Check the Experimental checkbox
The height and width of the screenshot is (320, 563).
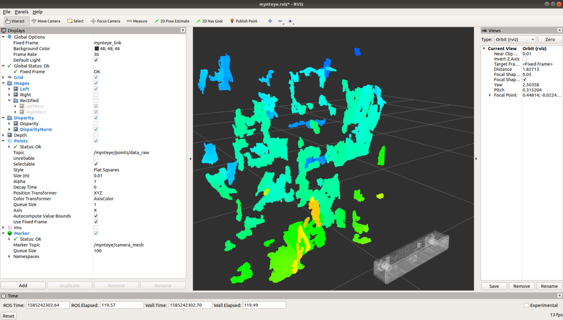point(526,305)
